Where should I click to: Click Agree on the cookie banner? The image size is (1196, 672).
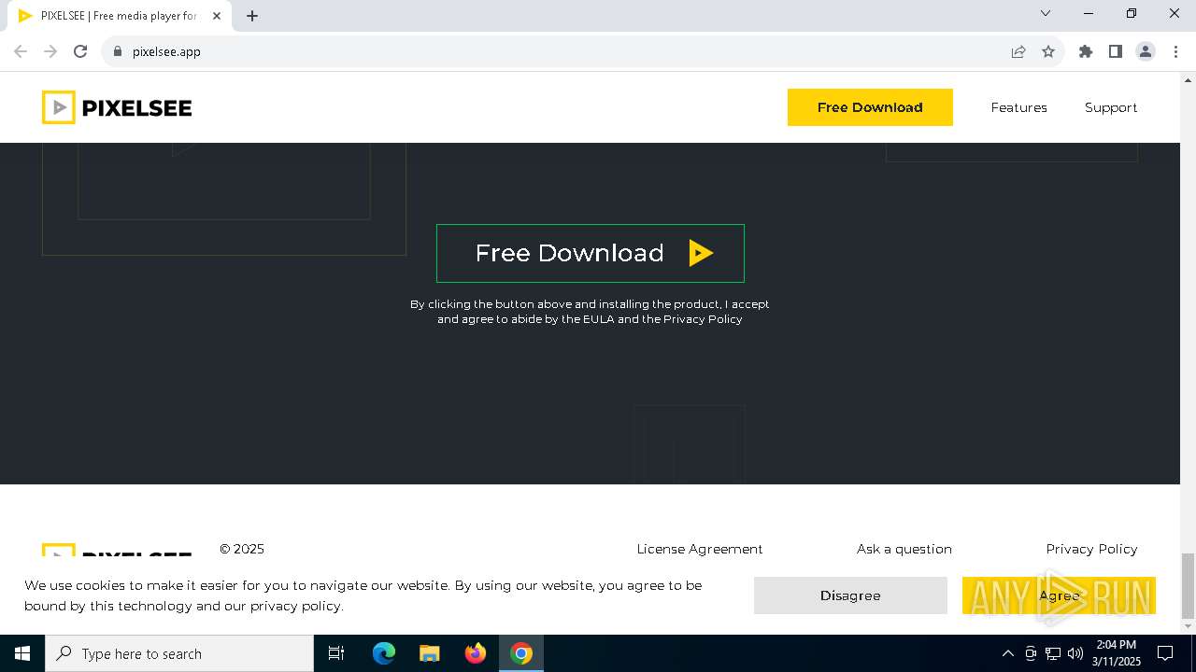(x=1059, y=595)
